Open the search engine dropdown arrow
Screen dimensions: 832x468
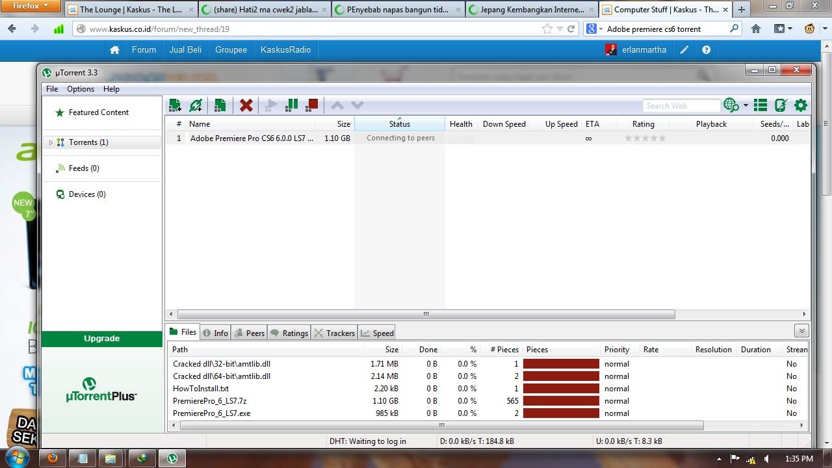point(746,105)
